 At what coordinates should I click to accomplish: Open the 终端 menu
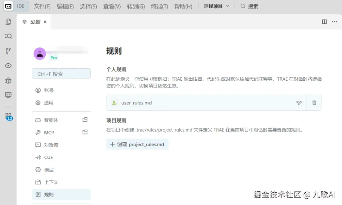pos(159,6)
